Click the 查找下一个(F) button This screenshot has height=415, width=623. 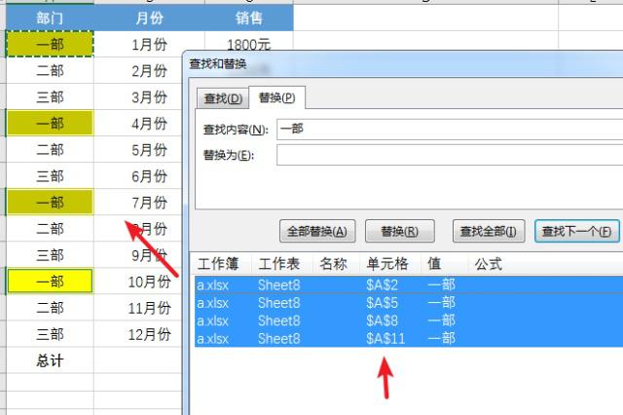[577, 231]
